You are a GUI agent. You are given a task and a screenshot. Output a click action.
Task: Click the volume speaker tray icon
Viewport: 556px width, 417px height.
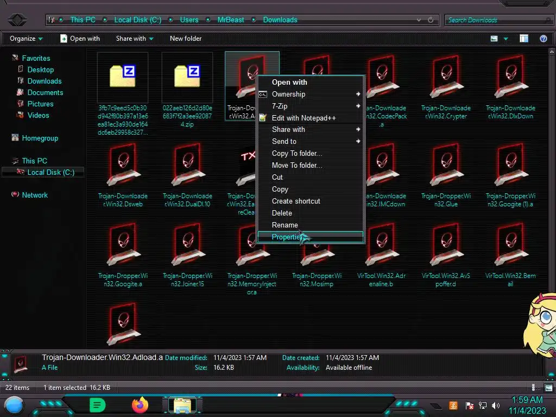(x=495, y=405)
